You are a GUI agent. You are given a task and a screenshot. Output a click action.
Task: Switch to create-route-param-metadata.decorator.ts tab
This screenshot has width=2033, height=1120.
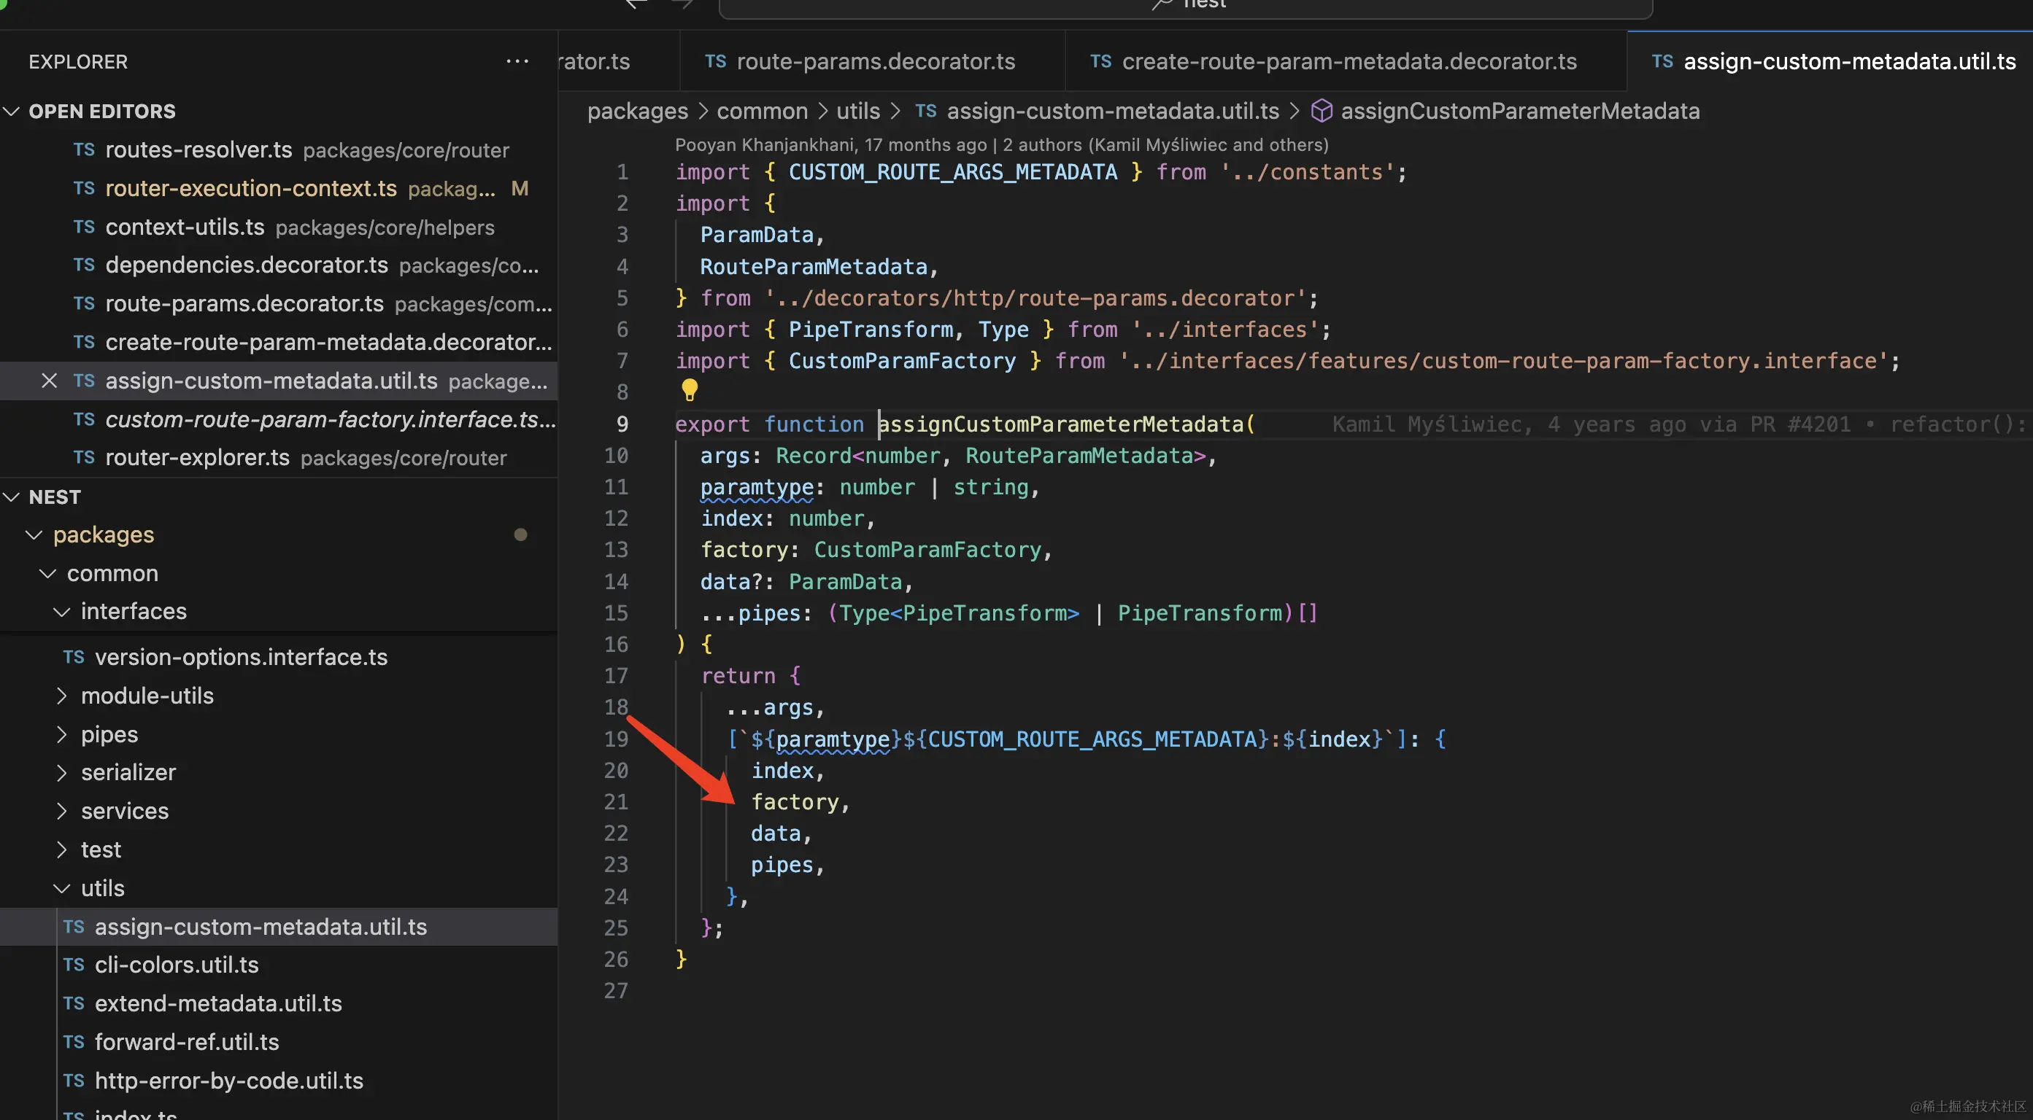tap(1349, 61)
